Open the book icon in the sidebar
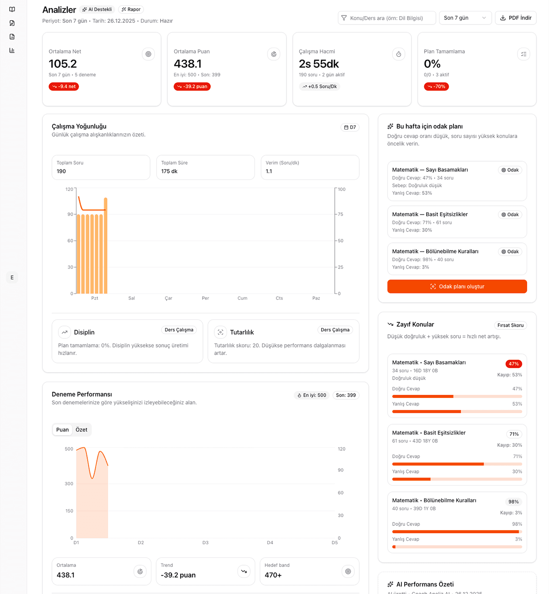 pos(12,10)
